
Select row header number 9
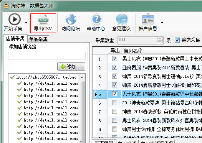click(100, 130)
